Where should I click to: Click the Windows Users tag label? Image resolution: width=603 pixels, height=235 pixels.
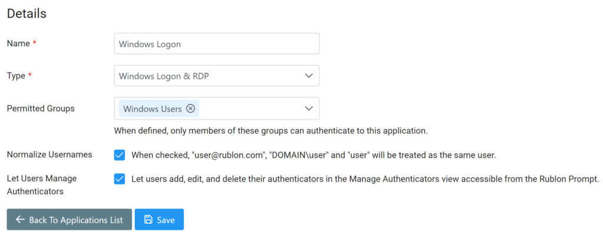[153, 109]
